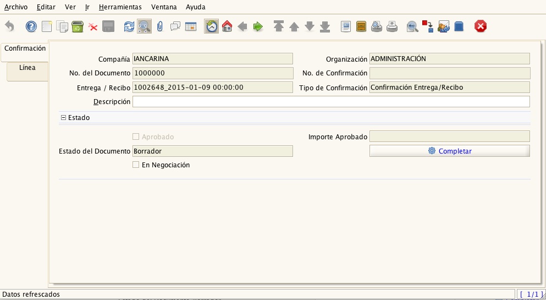
Task: Open the Report document icon
Action: (346, 26)
